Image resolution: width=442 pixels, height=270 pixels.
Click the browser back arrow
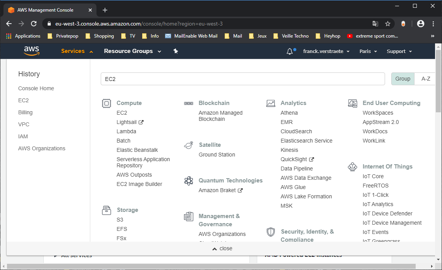(9, 24)
